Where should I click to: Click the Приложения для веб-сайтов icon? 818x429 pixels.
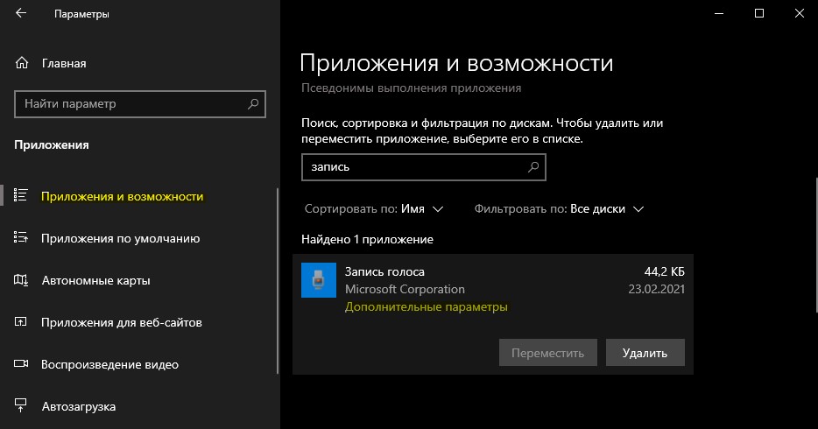tap(20, 321)
